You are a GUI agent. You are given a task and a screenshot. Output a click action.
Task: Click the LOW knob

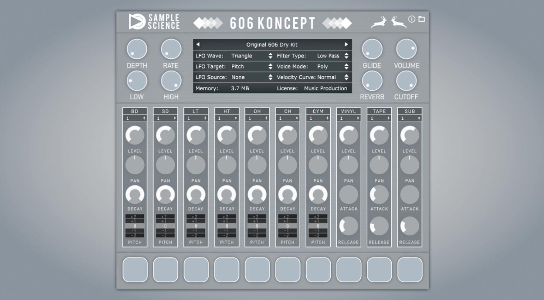tap(137, 81)
